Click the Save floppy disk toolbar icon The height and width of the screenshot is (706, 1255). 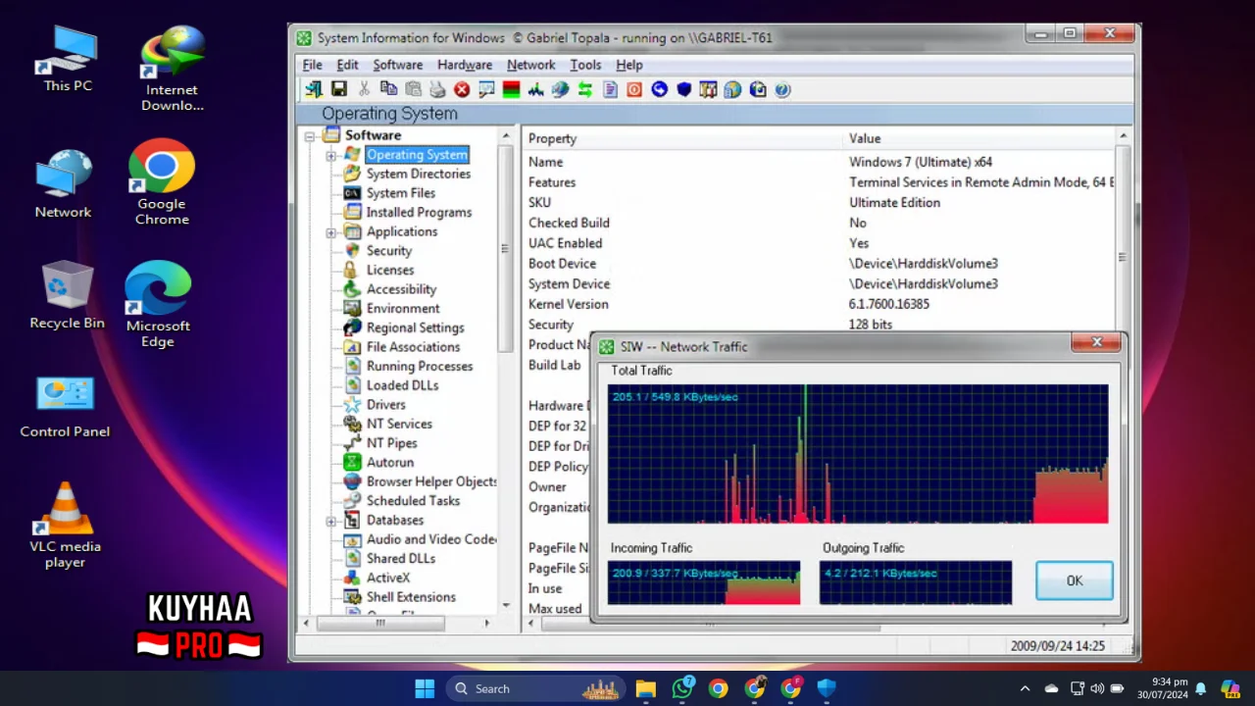[x=338, y=89]
